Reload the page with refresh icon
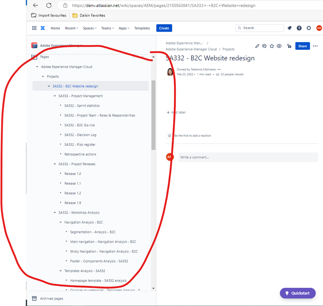This screenshot has width=323, height=306. 49,5
